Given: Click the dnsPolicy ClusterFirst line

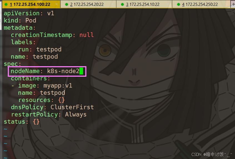Looking at the screenshot, I should 52,107.
